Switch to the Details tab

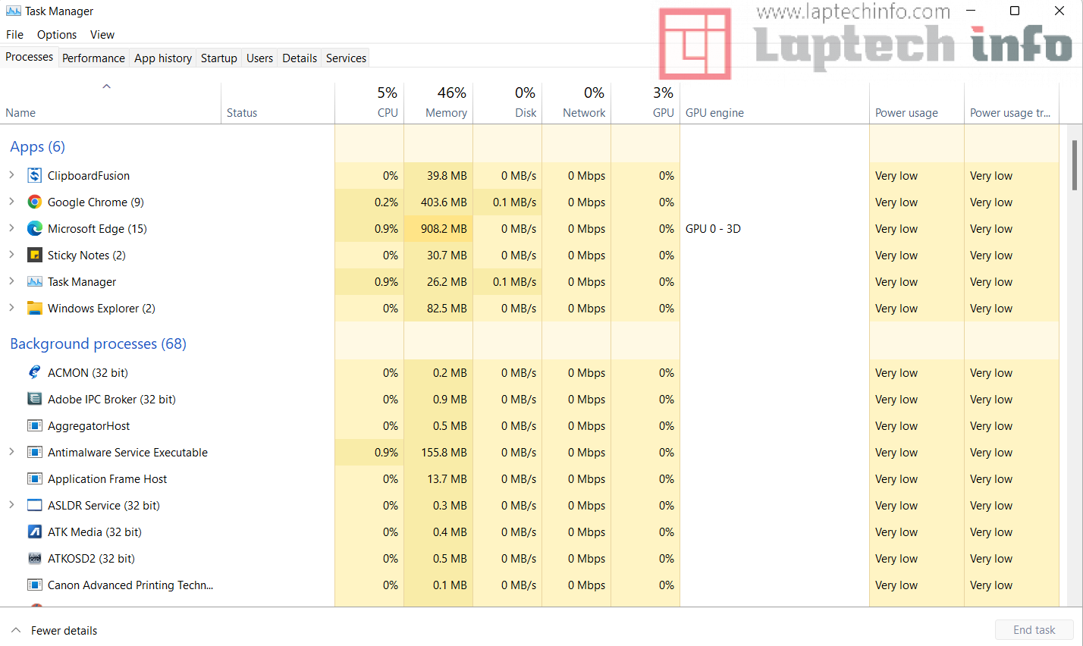300,58
